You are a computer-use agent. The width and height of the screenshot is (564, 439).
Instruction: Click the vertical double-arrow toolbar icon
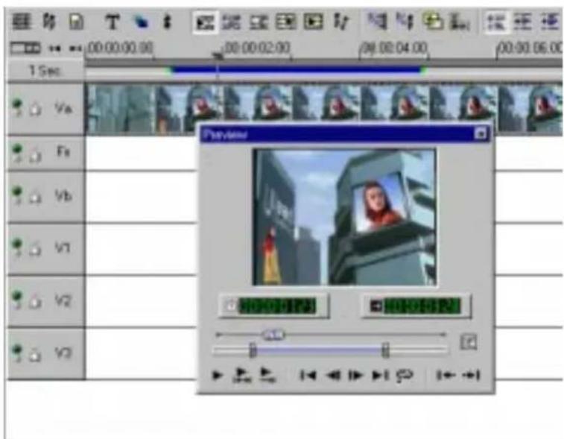point(167,22)
